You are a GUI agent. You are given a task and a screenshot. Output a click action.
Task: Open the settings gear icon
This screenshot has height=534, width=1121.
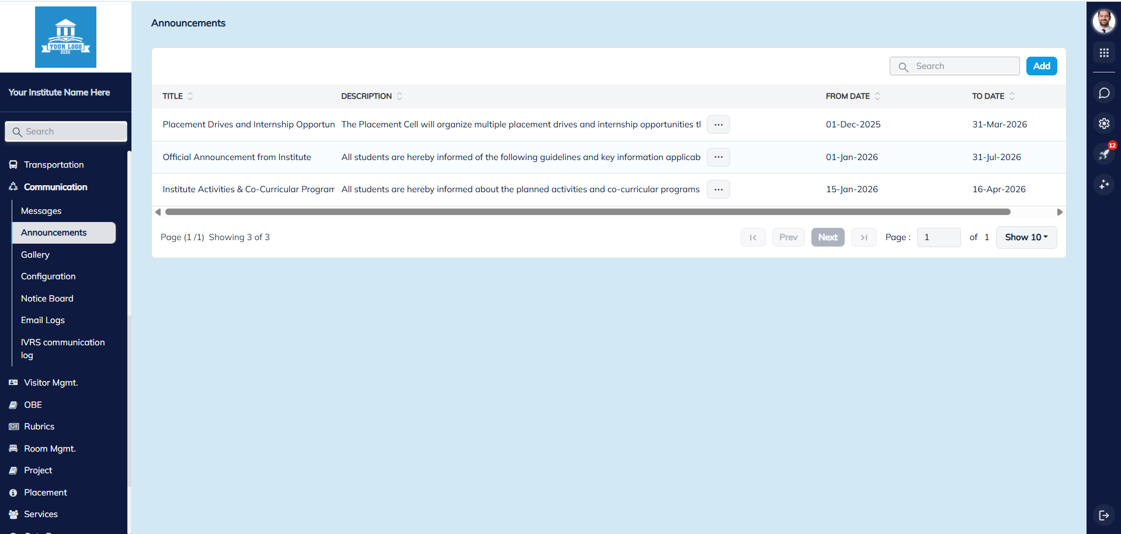(1103, 123)
